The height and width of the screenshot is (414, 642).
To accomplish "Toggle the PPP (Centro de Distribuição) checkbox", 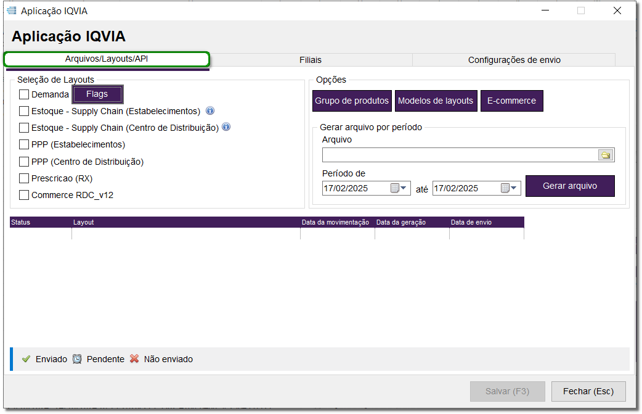I will coord(24,162).
